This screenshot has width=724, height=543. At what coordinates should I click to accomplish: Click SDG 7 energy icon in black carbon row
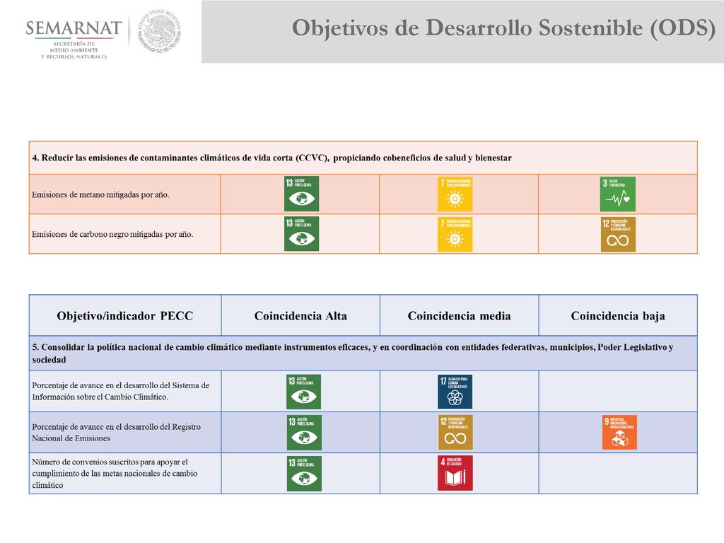coord(455,235)
